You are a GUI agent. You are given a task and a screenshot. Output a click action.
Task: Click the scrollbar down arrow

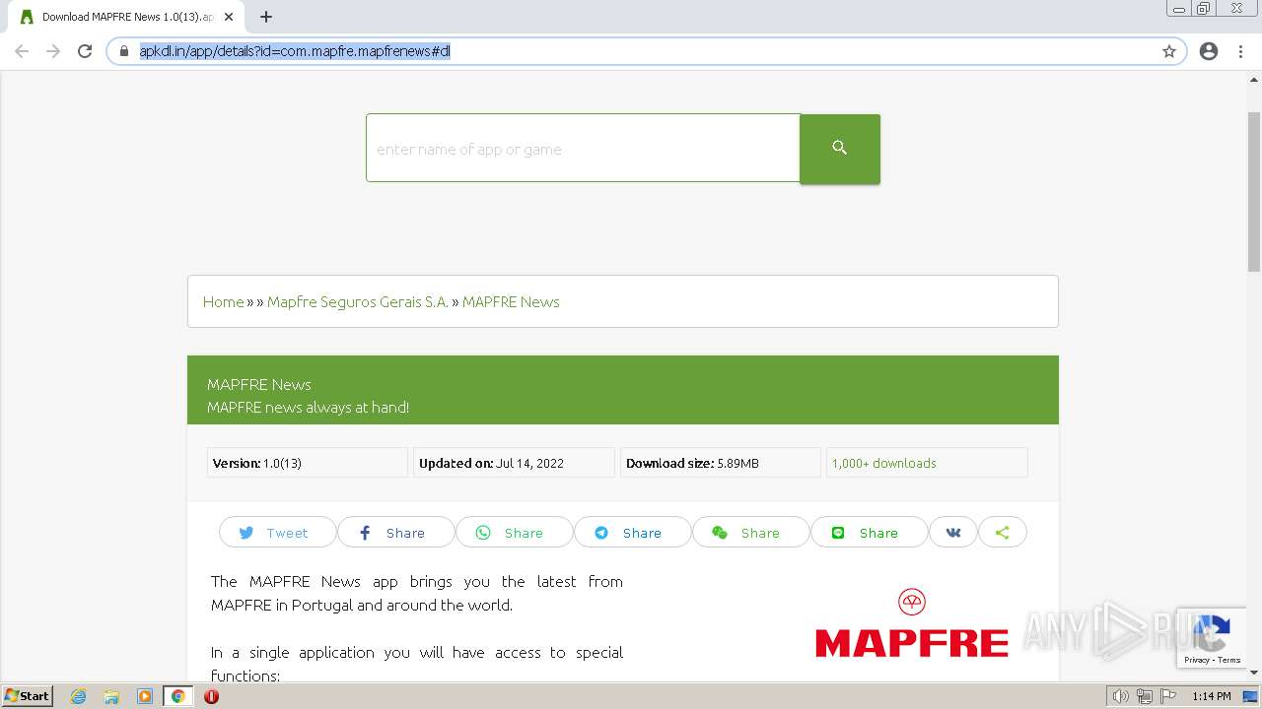1254,673
